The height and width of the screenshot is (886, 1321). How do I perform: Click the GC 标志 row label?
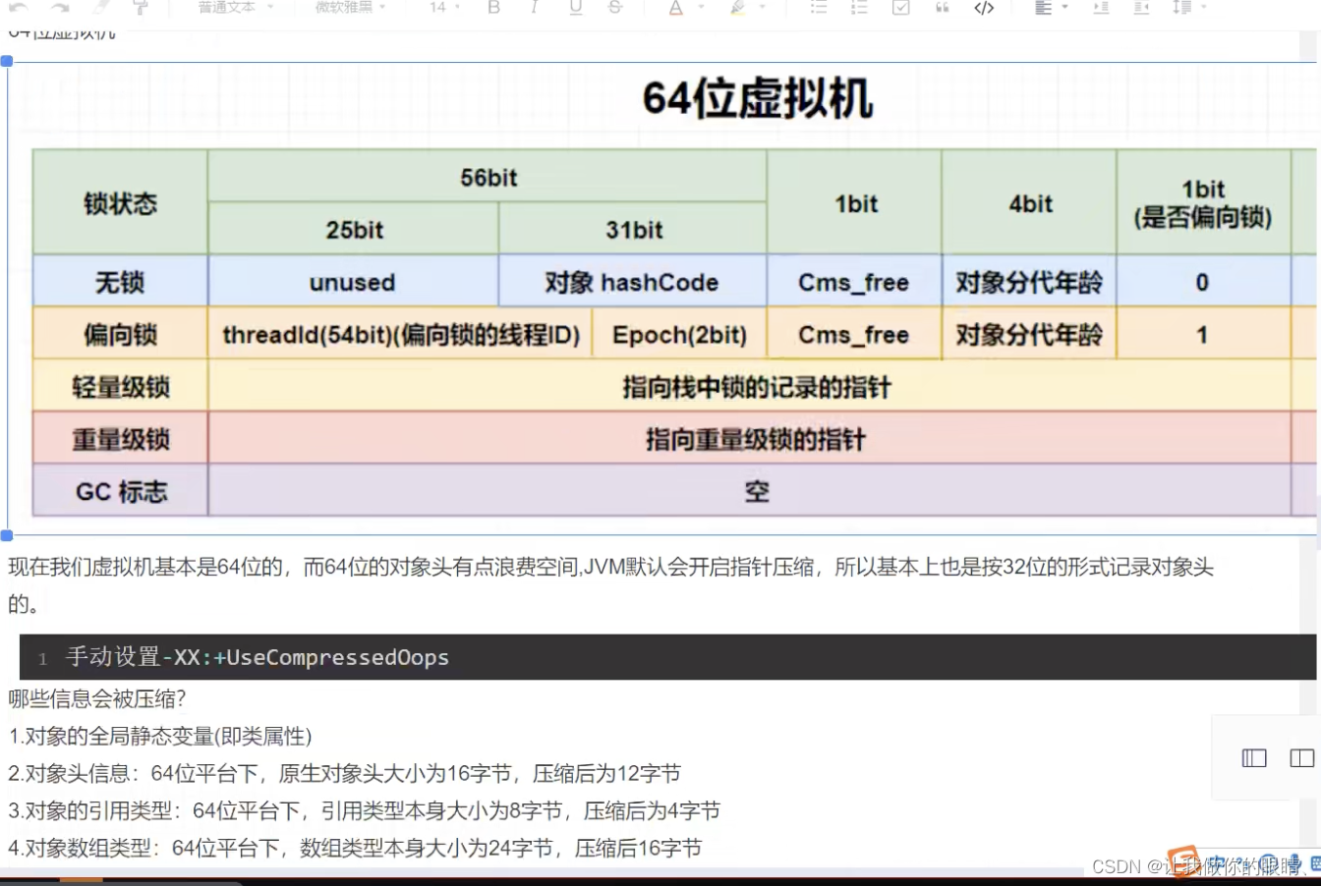point(120,491)
